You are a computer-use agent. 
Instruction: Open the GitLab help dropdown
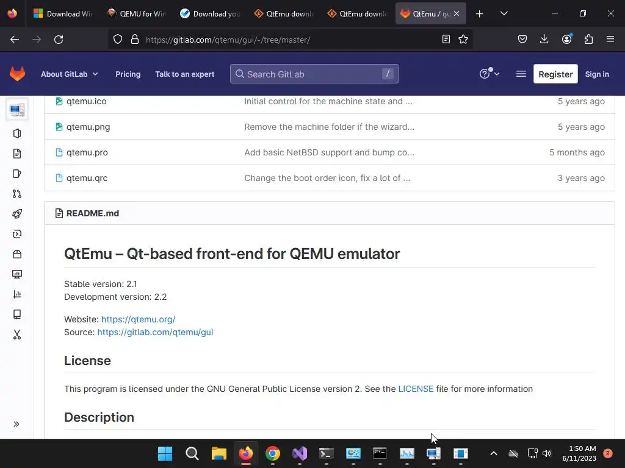[x=490, y=74]
